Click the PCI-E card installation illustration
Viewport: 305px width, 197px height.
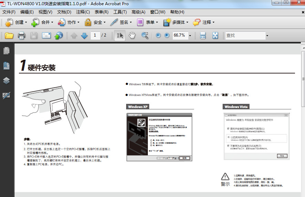(55, 108)
